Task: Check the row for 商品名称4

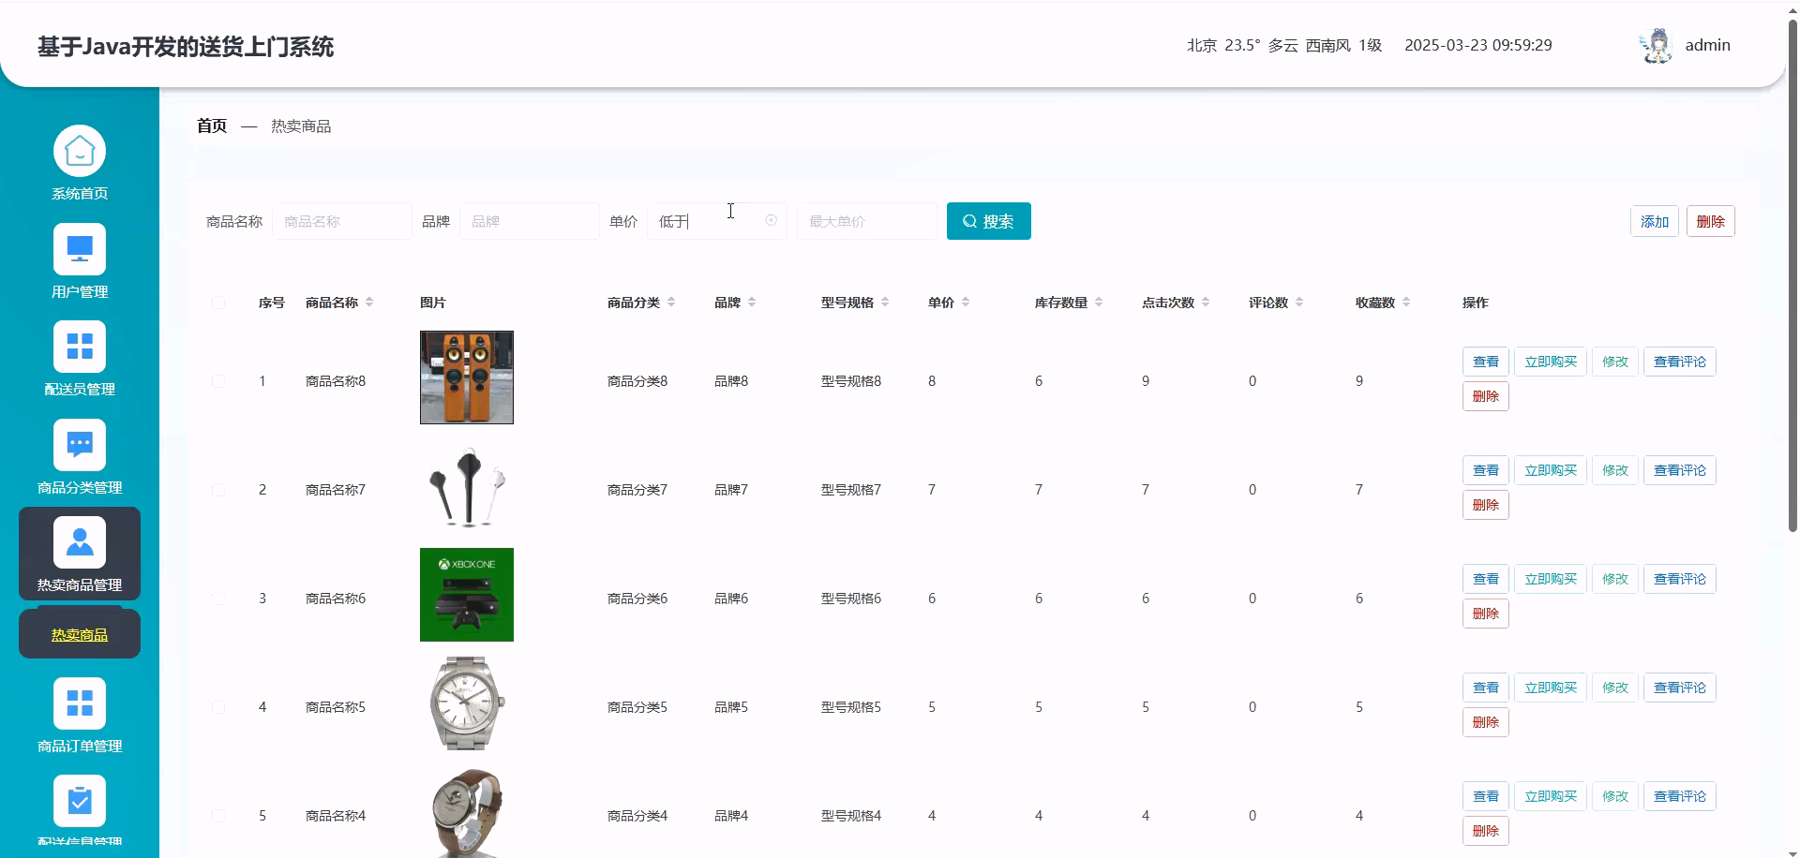Action: 218,816
